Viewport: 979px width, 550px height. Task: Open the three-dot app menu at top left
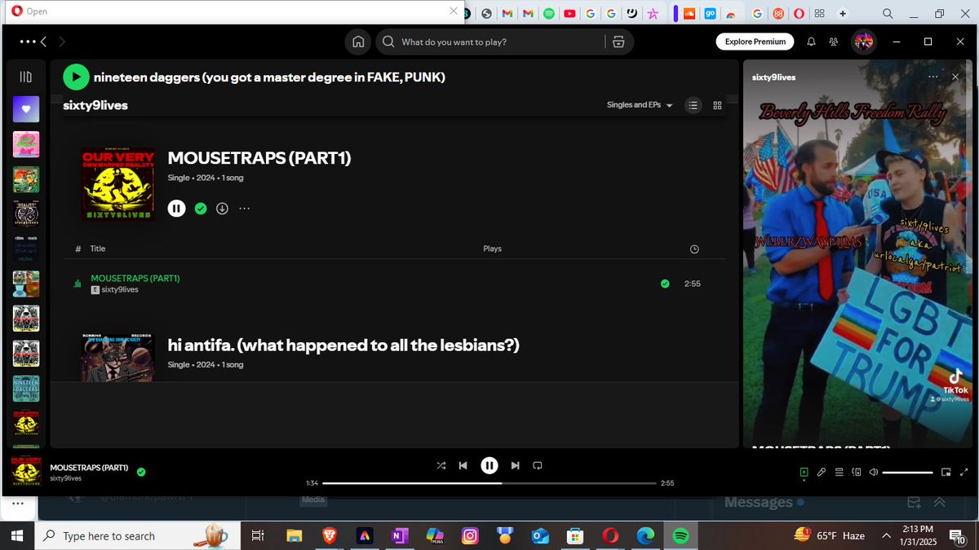(x=27, y=42)
